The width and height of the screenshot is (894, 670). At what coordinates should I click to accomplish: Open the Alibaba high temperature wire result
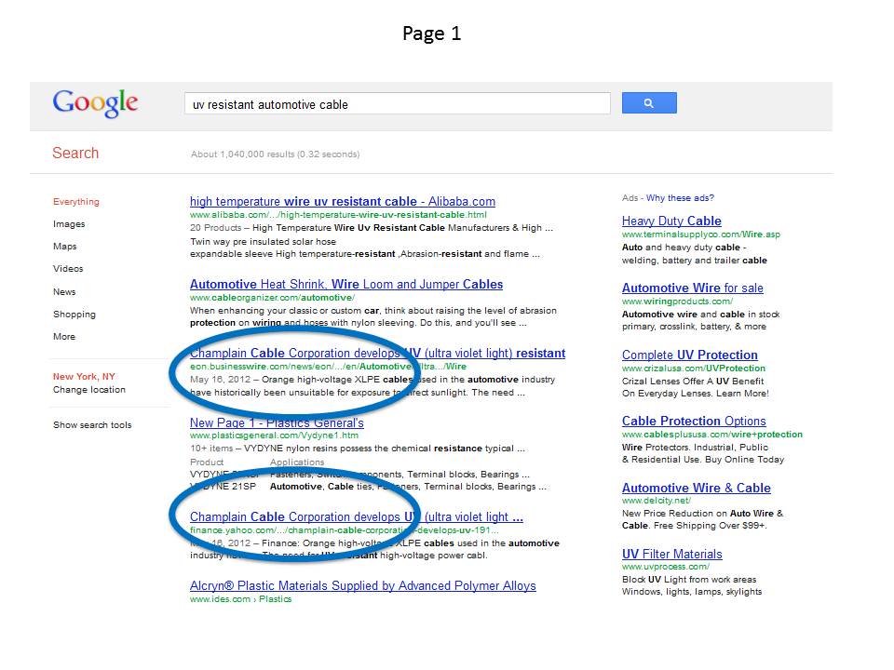342,202
